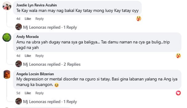This screenshot has height=108, width=187.
Task: Click the 5d timestamp on Angela's comment
Action: click(18, 93)
